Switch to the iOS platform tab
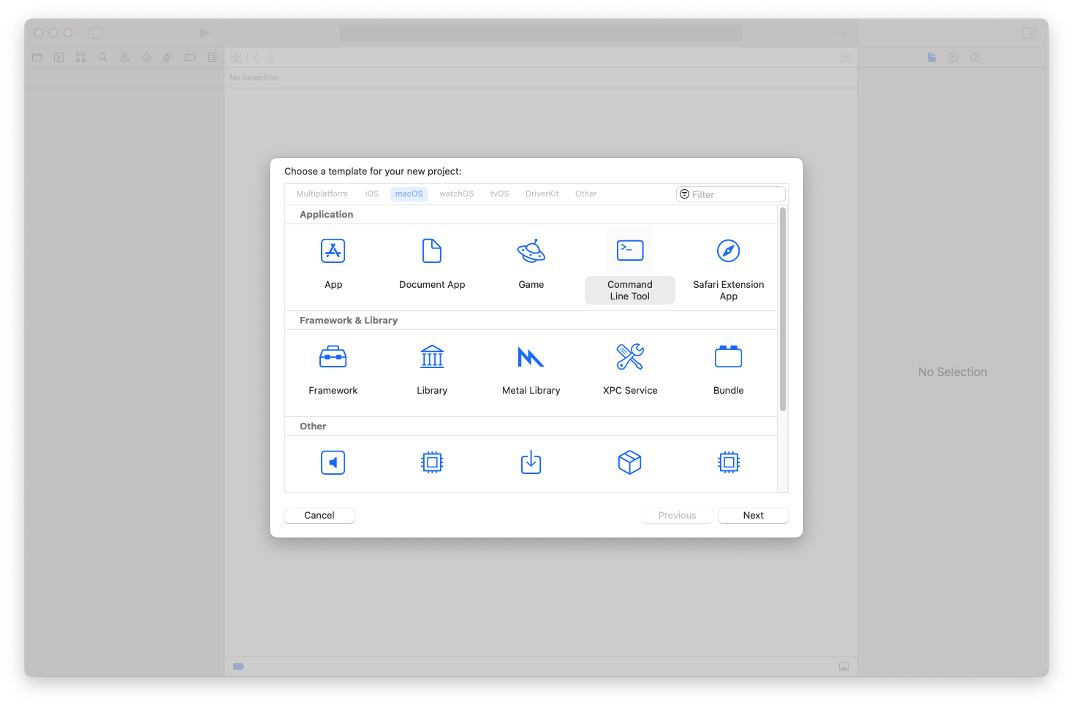The image size is (1073, 707). coord(372,194)
